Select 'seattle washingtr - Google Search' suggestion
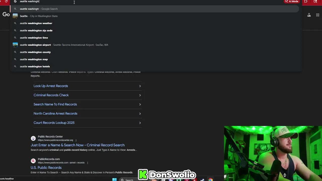Screen dimensions: 322x181 click(x=154, y=9)
